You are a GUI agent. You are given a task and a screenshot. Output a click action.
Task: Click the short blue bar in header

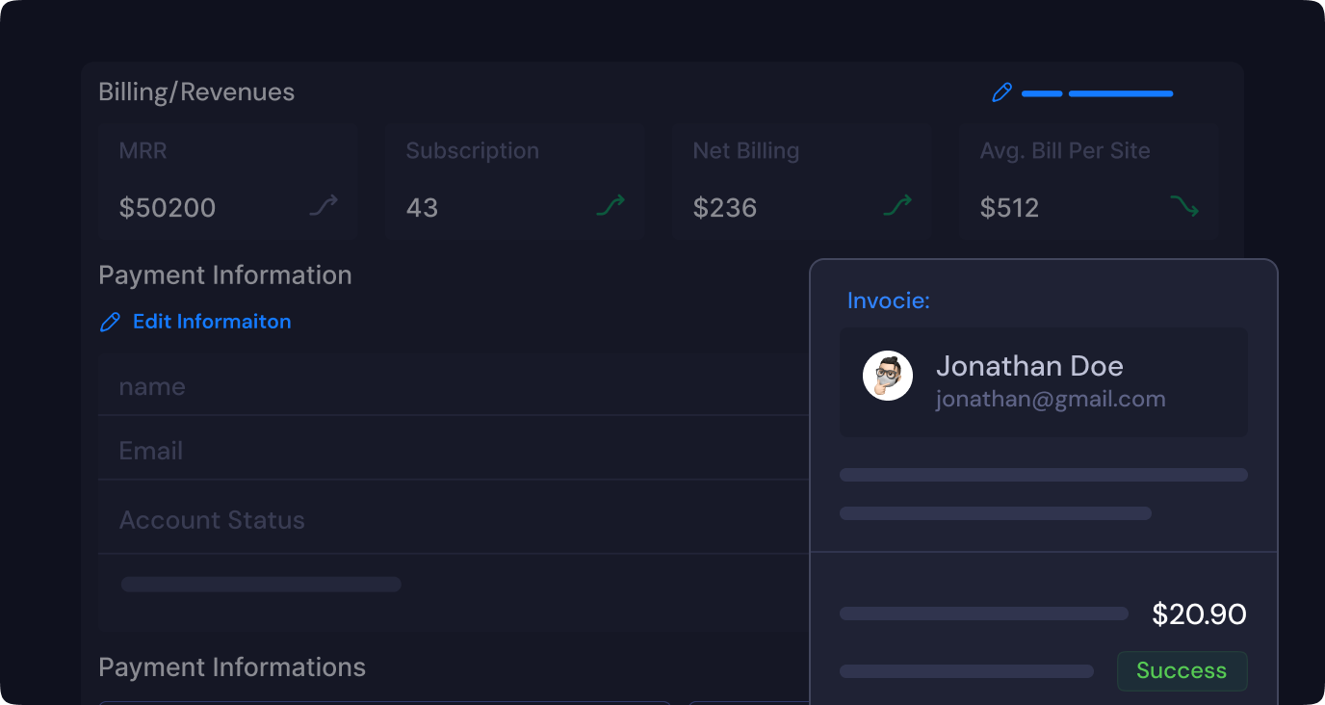(1041, 93)
